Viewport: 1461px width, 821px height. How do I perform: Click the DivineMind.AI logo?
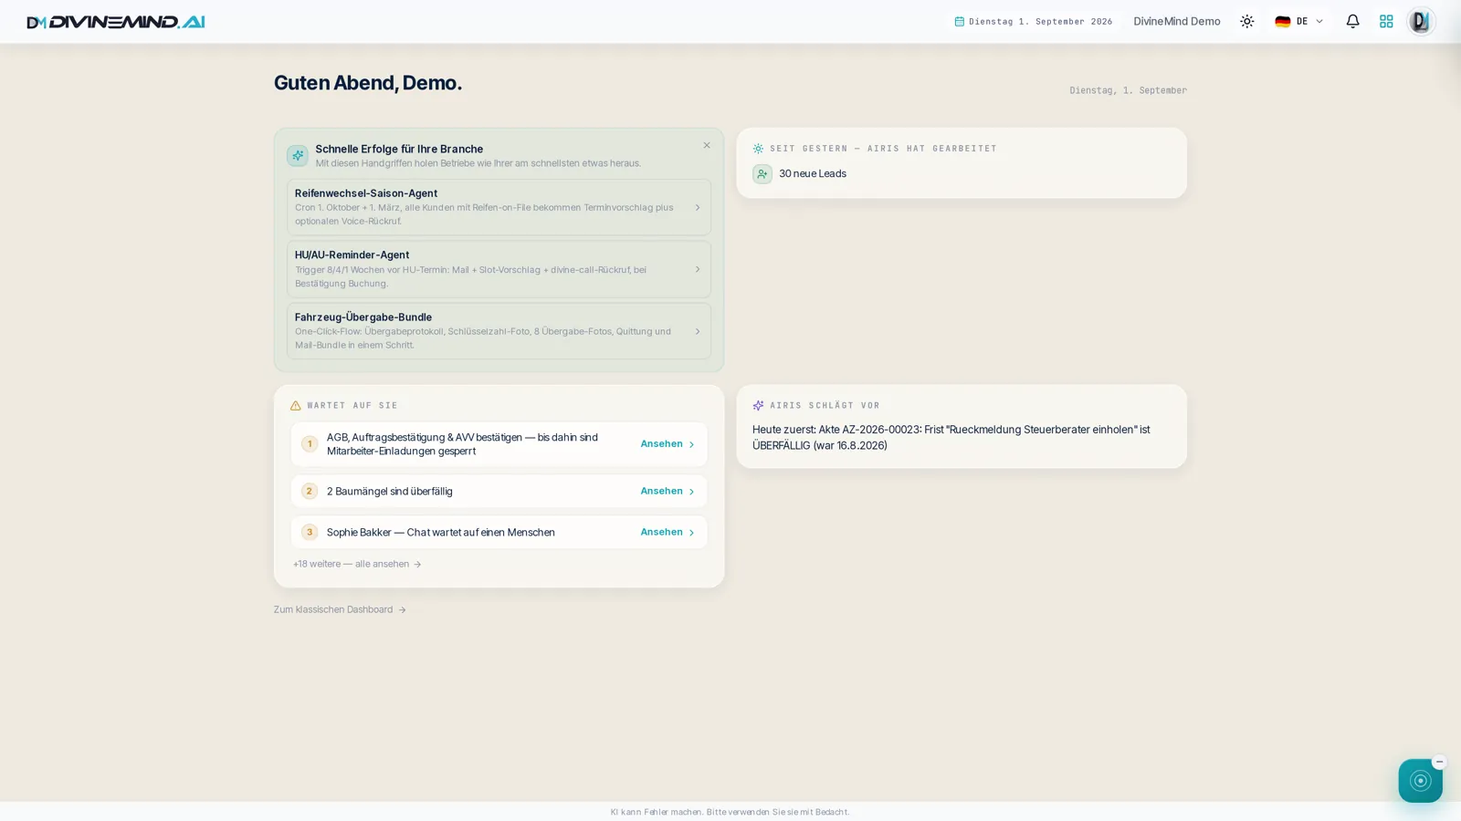[115, 22]
